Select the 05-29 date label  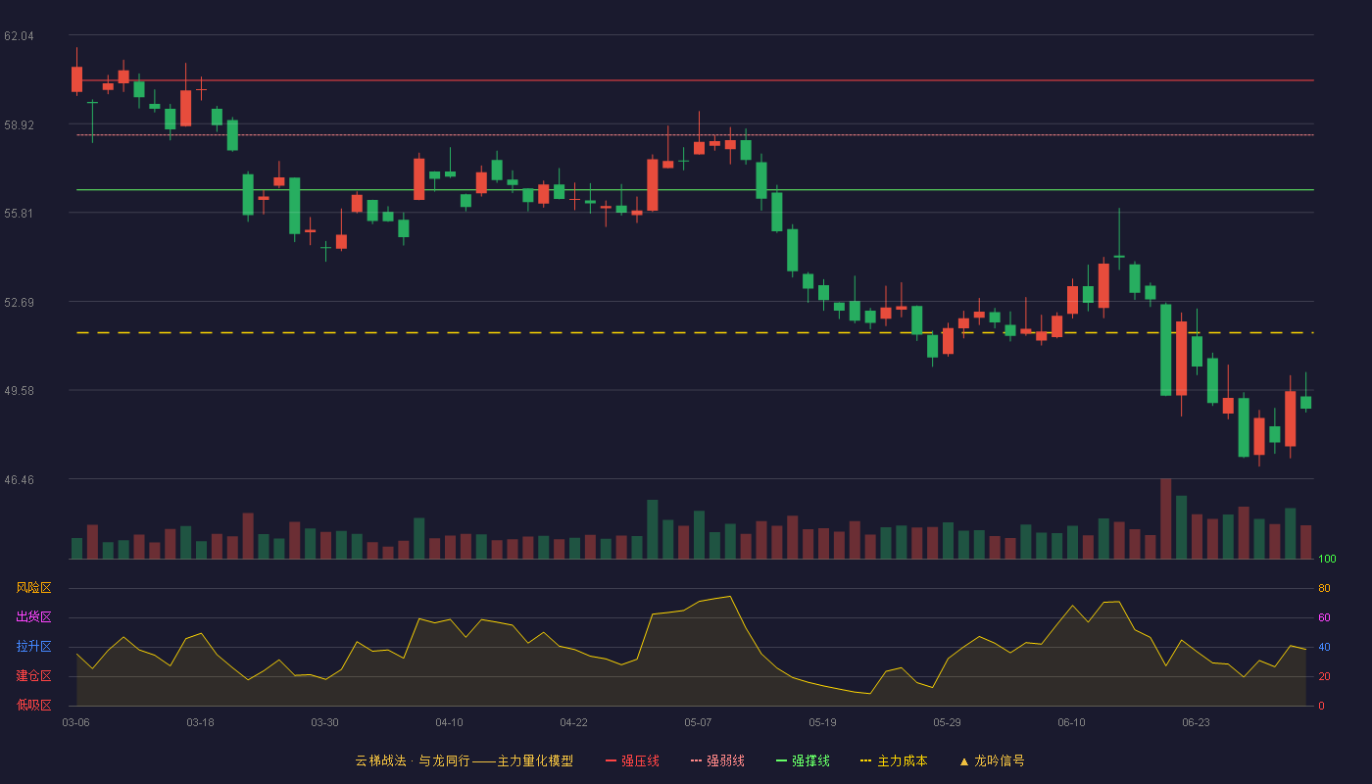click(947, 722)
